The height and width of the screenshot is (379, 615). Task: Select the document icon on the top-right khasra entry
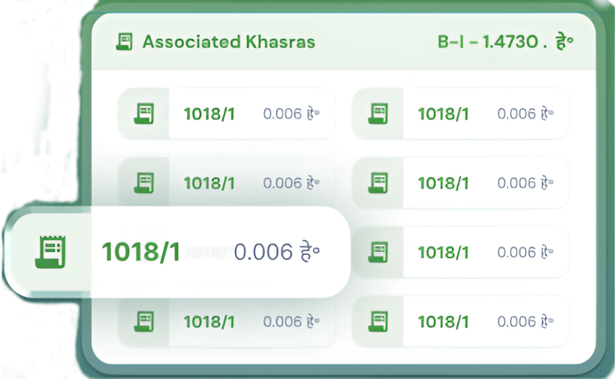point(378,113)
